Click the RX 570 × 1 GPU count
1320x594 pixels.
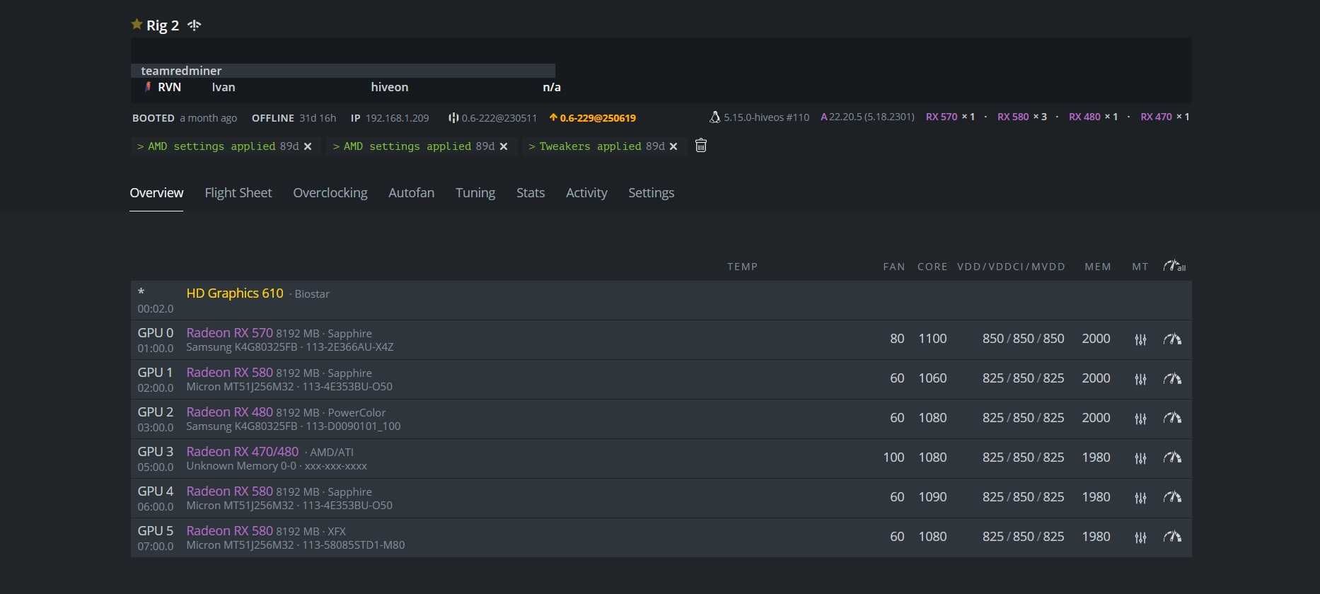pos(951,117)
